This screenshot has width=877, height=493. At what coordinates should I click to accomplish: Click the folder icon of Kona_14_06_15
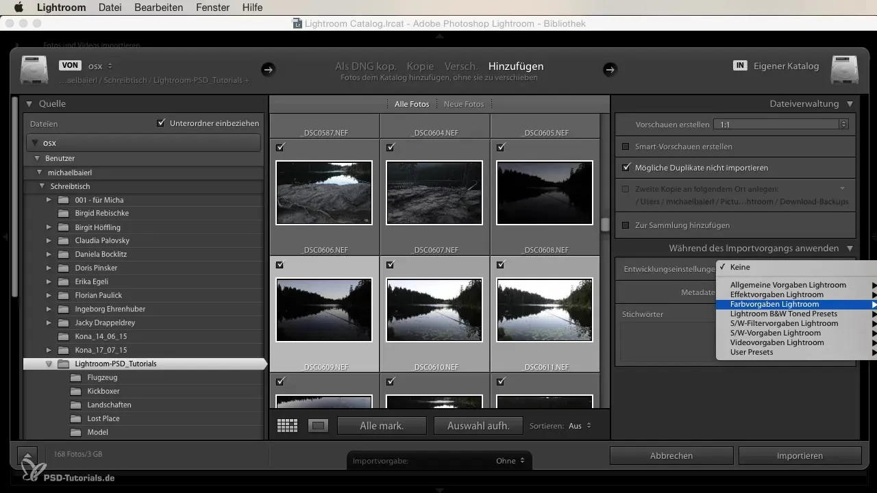point(63,336)
